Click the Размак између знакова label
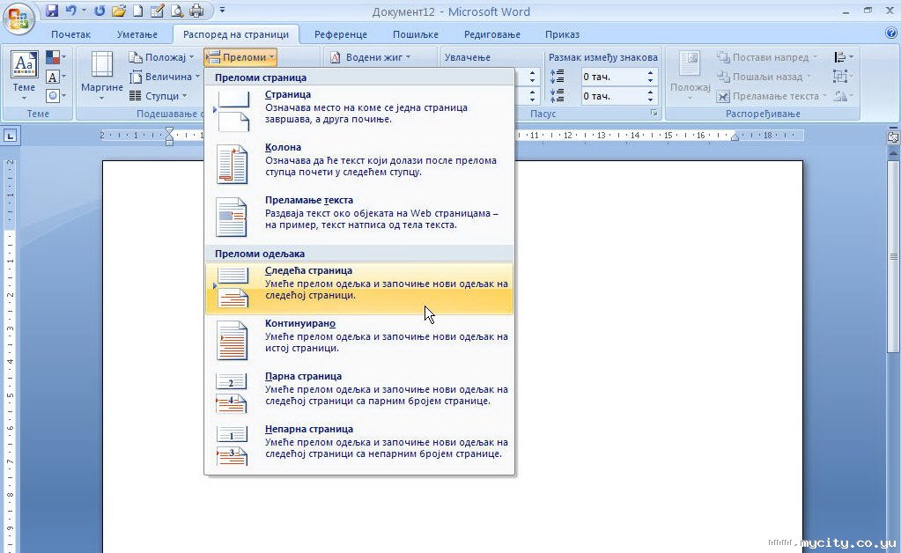Screen dimensions: 901x553 tap(602, 57)
